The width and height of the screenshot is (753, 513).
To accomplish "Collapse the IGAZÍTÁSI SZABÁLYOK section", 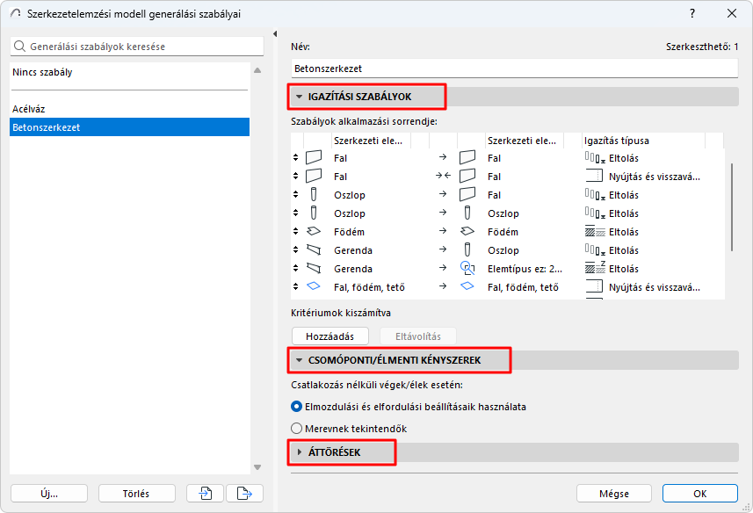I will click(299, 97).
